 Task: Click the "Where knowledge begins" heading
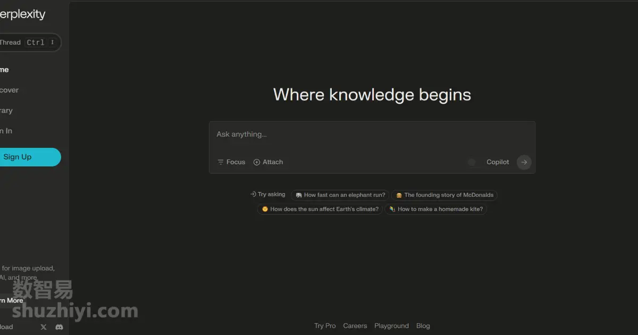tap(372, 95)
